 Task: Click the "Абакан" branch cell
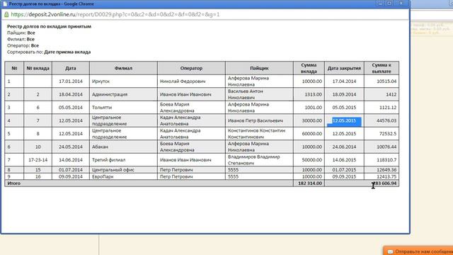(123, 147)
